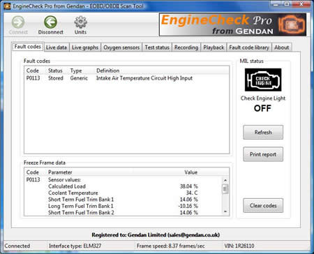Click the 'VIN: 1R26110' status entry

[x=239, y=246]
